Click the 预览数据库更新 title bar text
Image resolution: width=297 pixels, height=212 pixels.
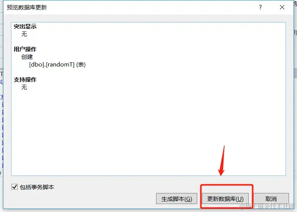point(27,7)
